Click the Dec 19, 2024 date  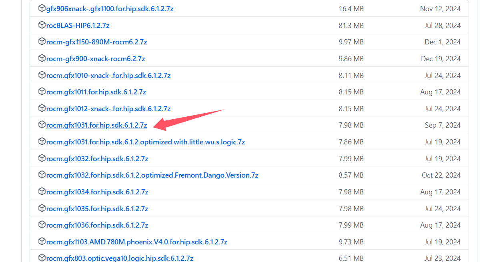pyautogui.click(x=441, y=59)
